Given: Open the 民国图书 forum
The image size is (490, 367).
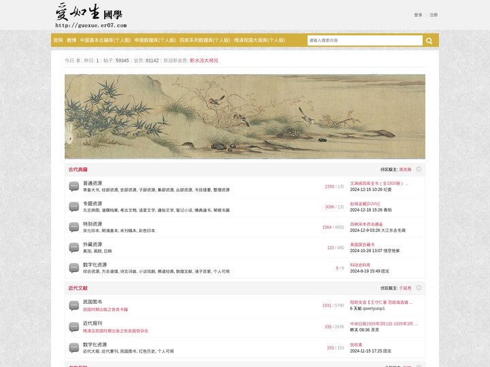Looking at the screenshot, I should [93, 302].
